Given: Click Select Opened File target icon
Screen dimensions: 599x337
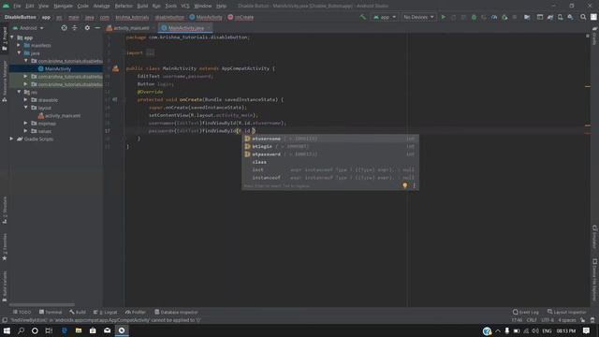Looking at the screenshot, I should pos(65,28).
